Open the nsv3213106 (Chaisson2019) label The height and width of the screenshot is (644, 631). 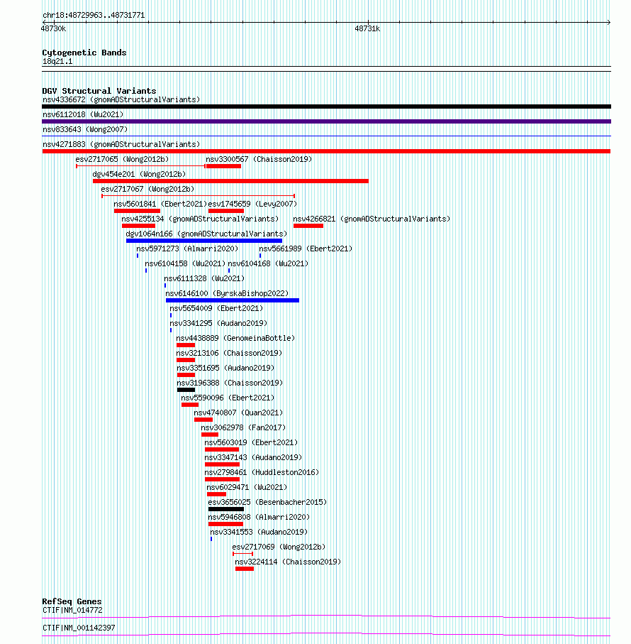click(x=229, y=353)
